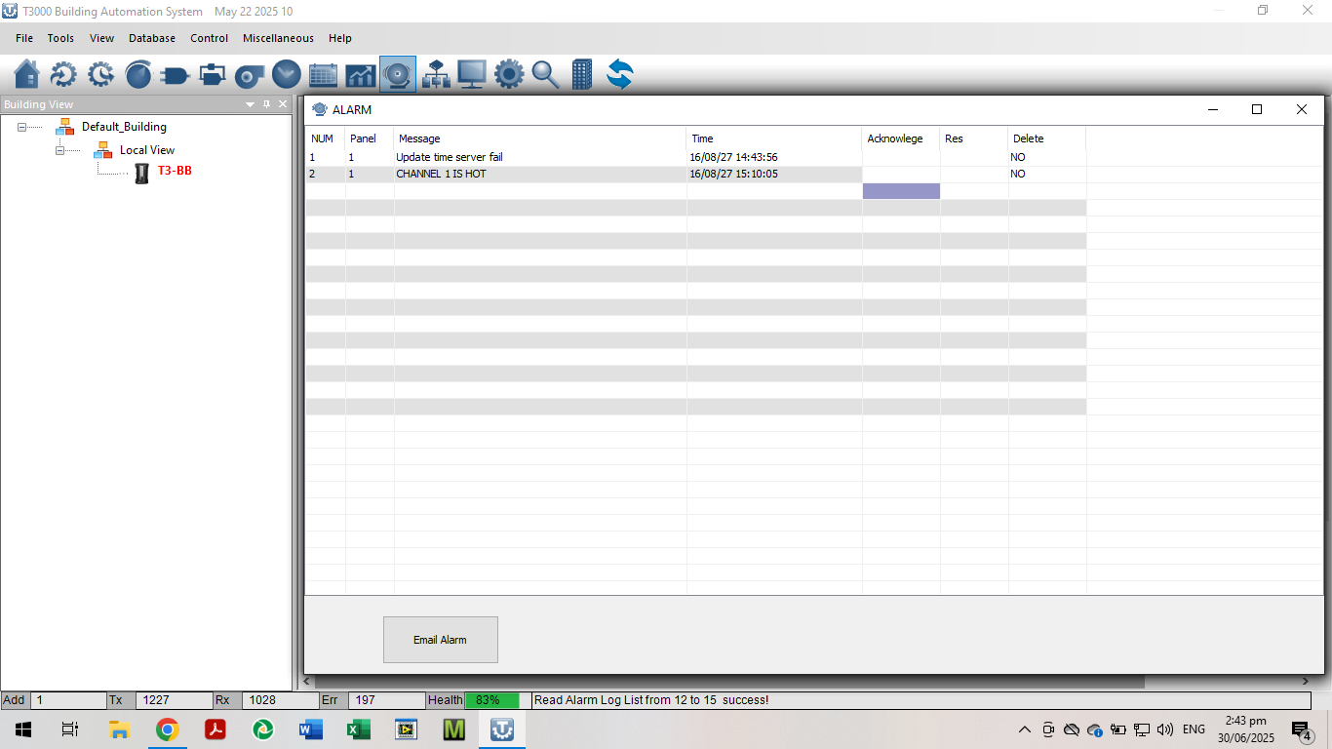Open the Miscellaneous menu
Screen dimensions: 1332x749
pos(278,38)
